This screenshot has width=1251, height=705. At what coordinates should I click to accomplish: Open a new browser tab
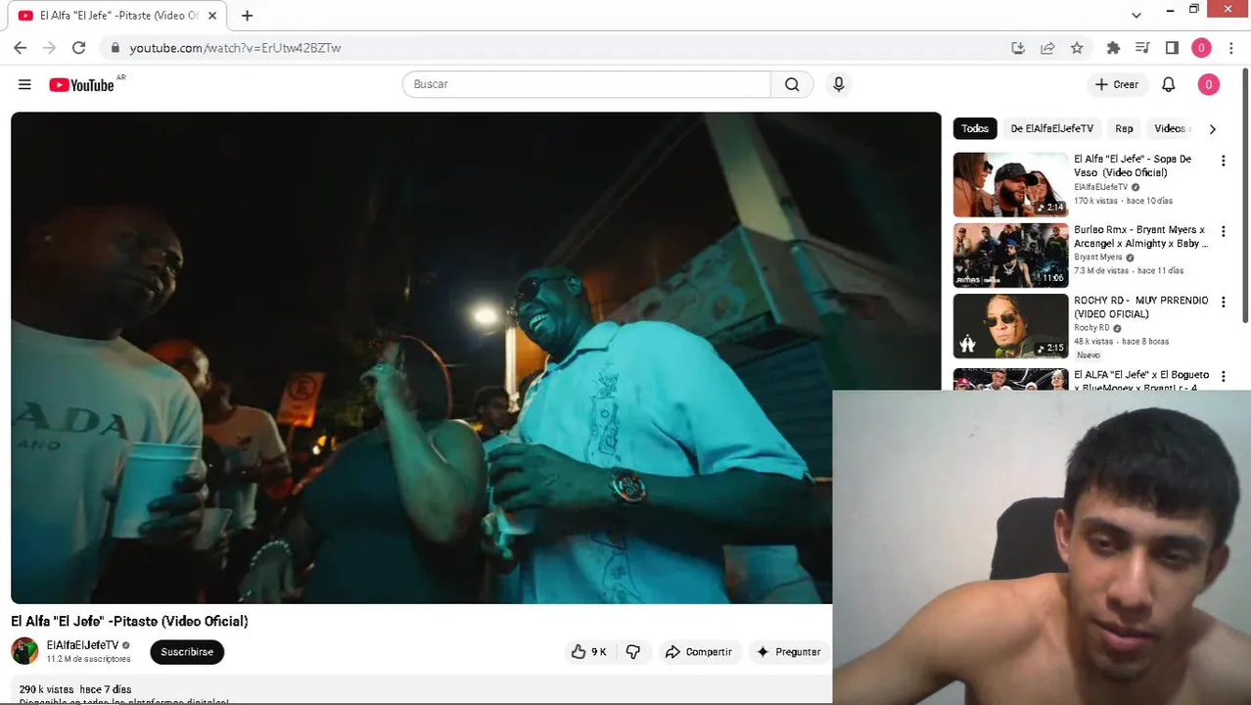pos(247,16)
